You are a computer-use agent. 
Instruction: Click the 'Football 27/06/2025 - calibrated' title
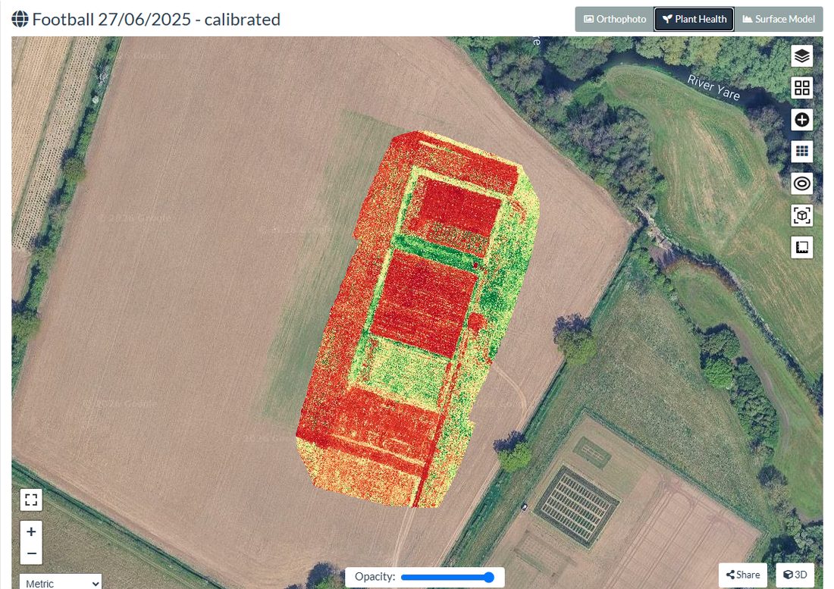click(156, 19)
